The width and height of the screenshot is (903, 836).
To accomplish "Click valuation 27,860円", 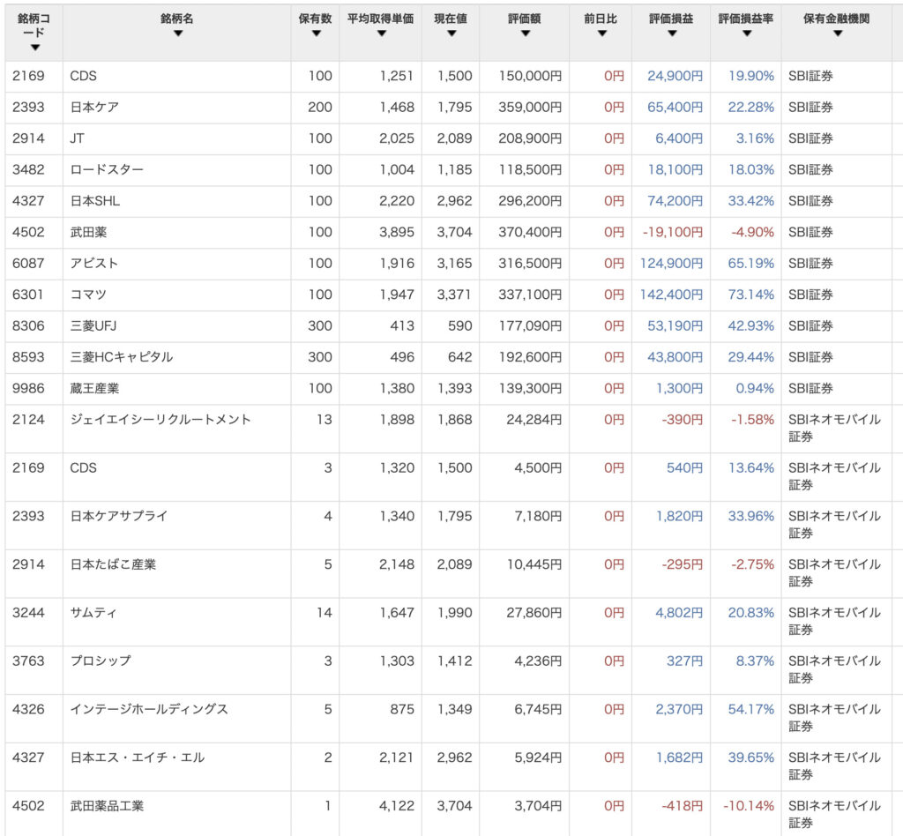I will pyautogui.click(x=534, y=613).
